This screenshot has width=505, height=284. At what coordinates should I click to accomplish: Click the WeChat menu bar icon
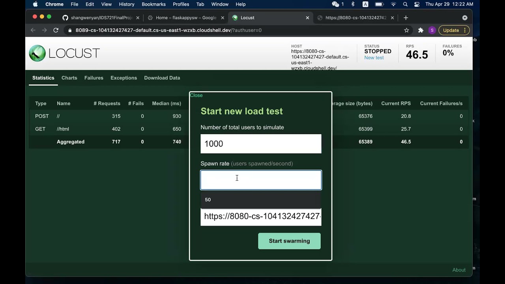click(x=336, y=4)
